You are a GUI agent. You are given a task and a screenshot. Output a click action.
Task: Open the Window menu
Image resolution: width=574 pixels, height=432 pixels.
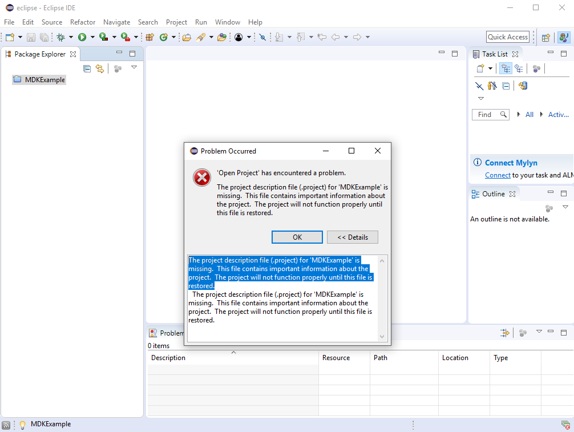tap(227, 22)
